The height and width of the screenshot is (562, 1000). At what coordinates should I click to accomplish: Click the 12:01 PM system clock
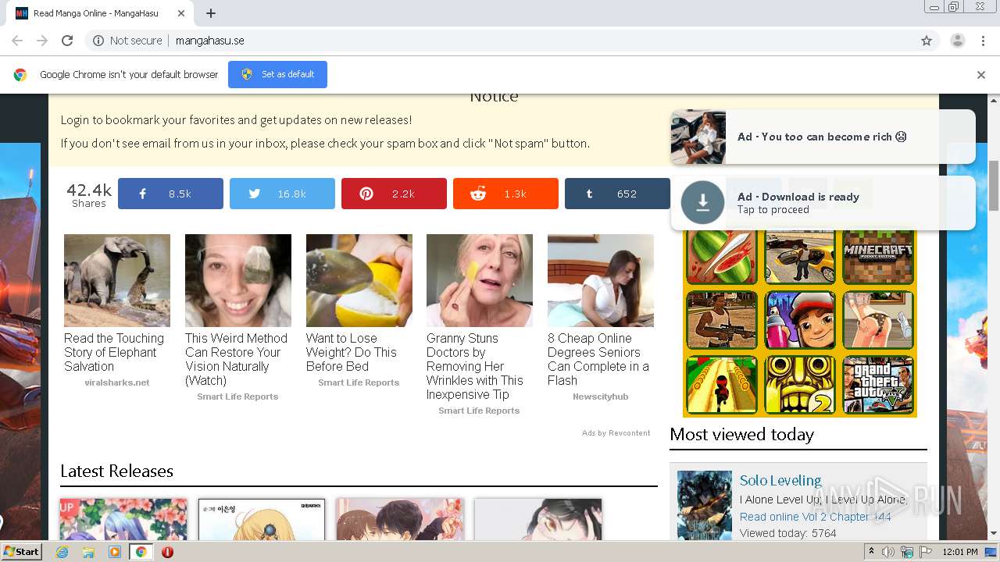pyautogui.click(x=959, y=552)
